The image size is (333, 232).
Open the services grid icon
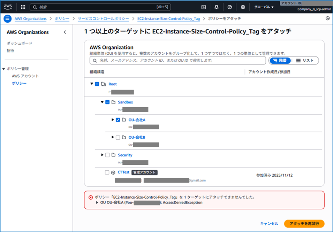coord(22,7)
